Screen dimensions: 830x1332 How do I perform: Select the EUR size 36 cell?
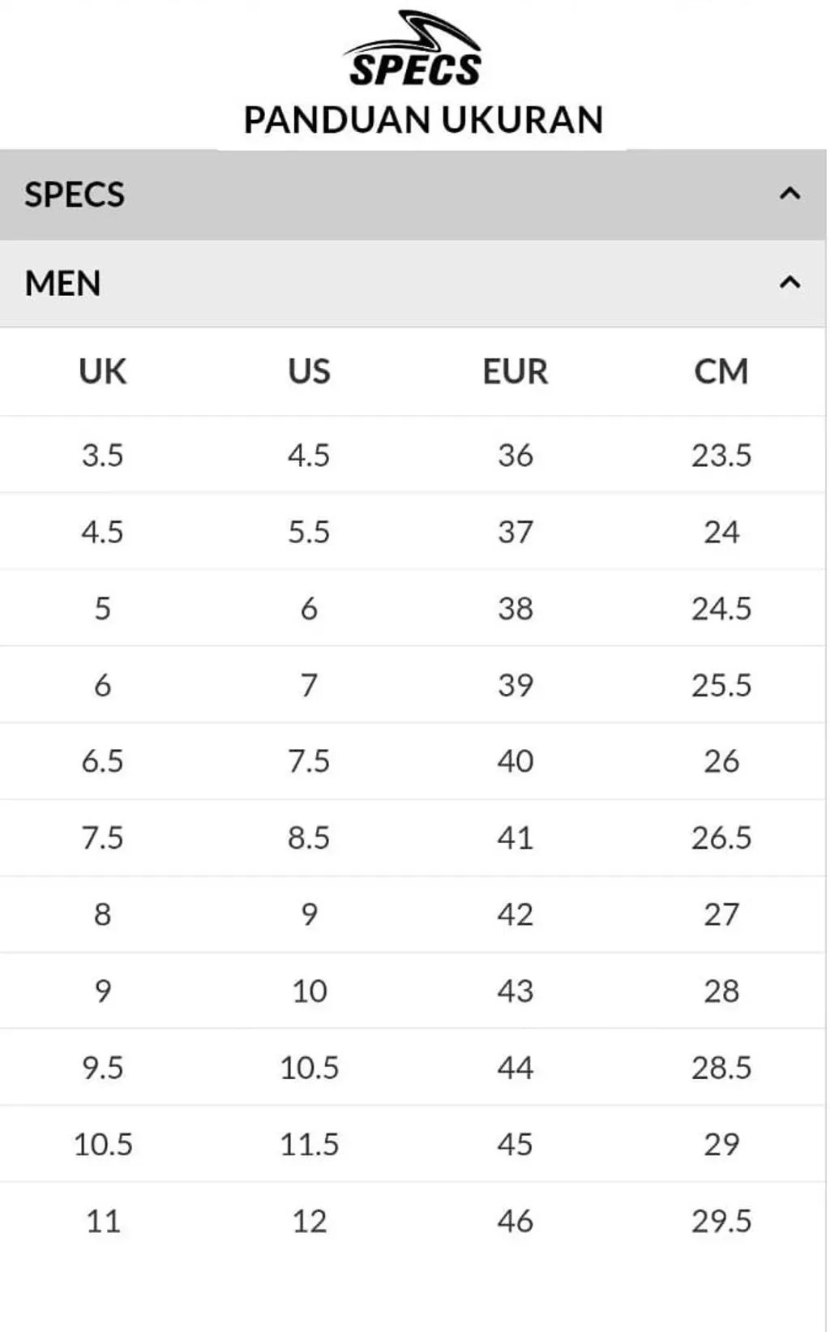click(x=516, y=455)
